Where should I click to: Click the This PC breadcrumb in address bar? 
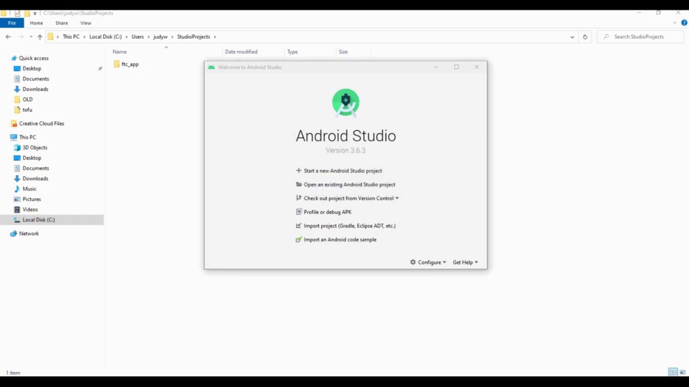(x=71, y=37)
